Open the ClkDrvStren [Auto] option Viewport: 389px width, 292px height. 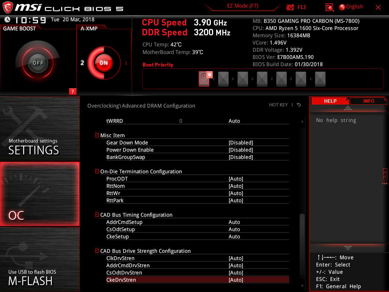pos(236,258)
